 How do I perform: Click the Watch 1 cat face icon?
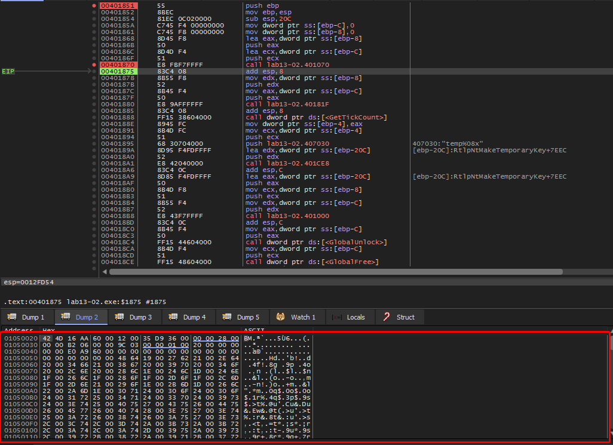click(280, 317)
